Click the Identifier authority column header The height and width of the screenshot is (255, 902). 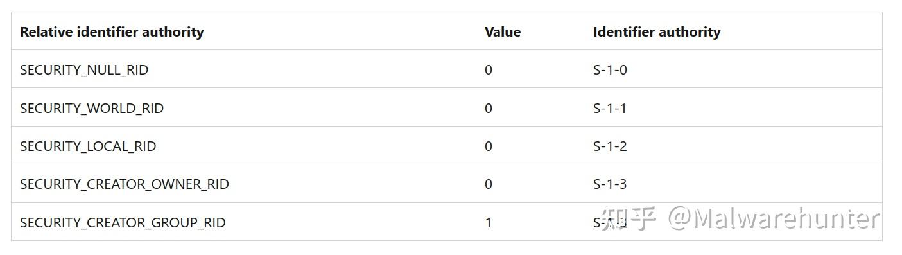pyautogui.click(x=657, y=32)
